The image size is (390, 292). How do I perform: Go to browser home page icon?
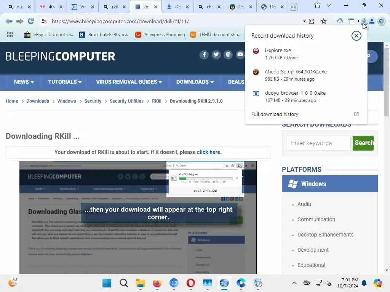pos(340,21)
